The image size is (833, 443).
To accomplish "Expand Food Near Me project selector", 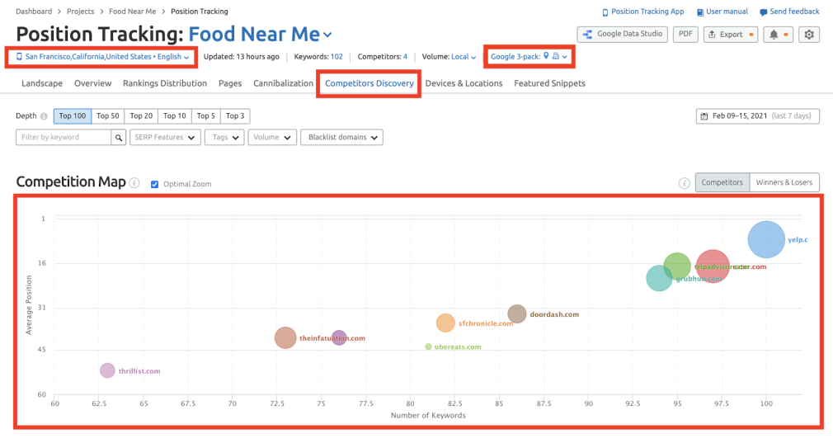I will click(x=261, y=35).
